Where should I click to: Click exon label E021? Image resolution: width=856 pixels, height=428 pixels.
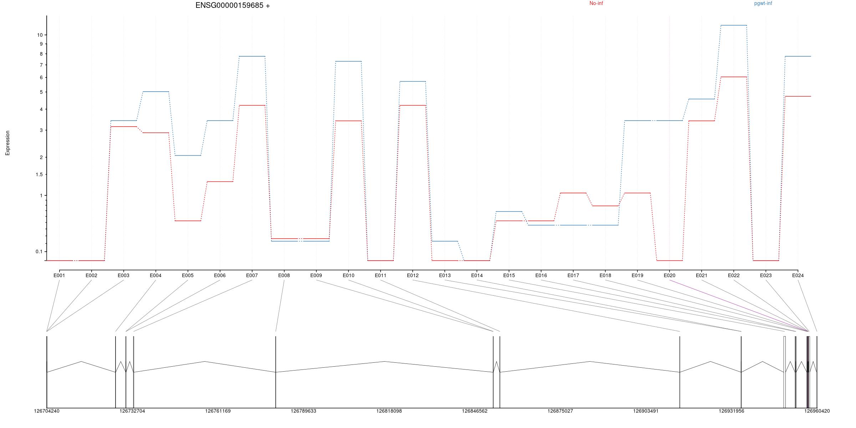[702, 275]
